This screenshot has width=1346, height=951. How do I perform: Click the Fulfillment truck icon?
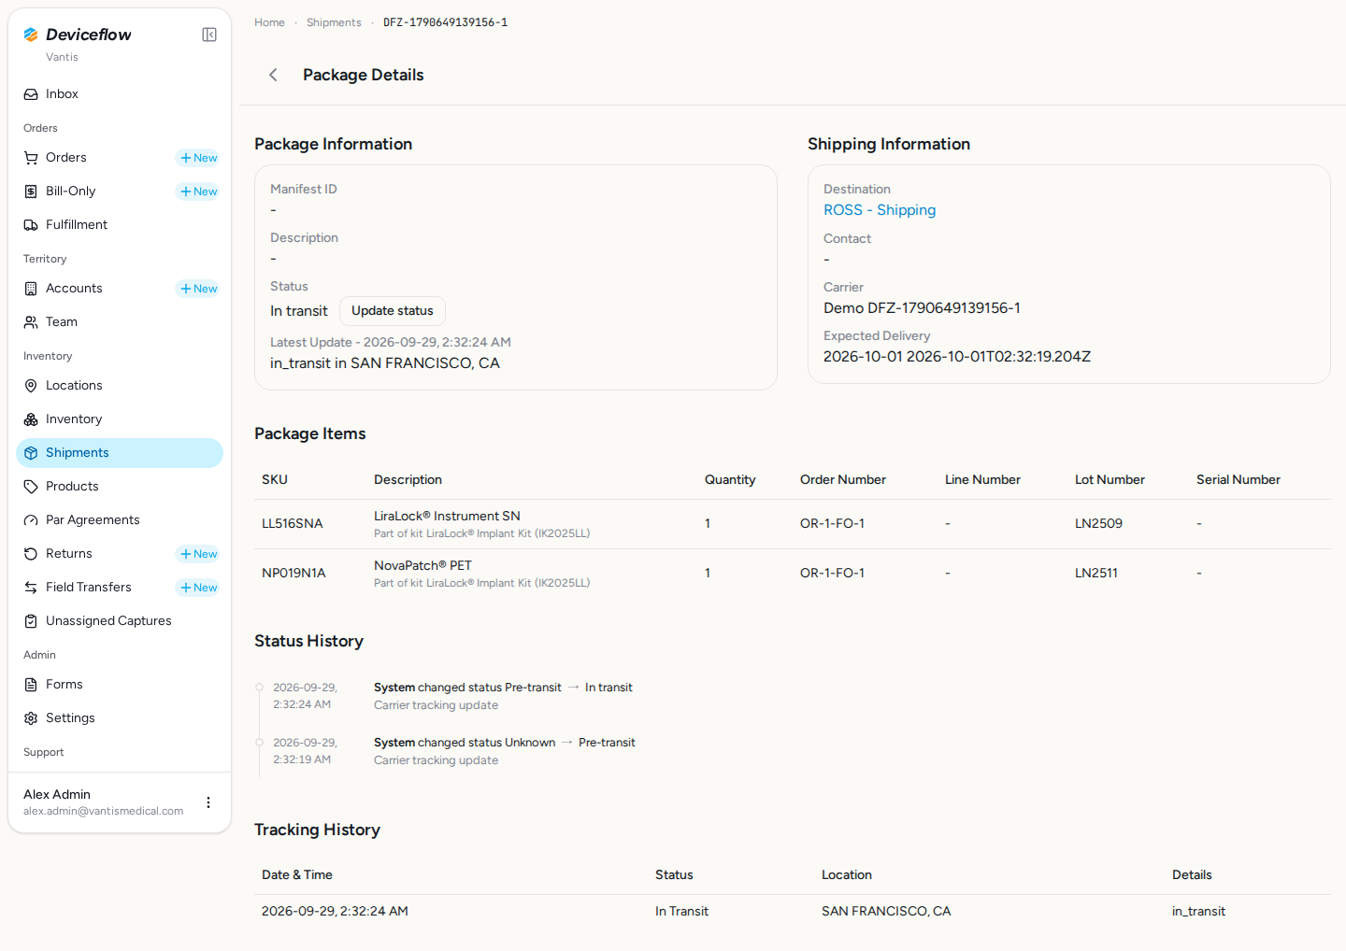(x=31, y=225)
